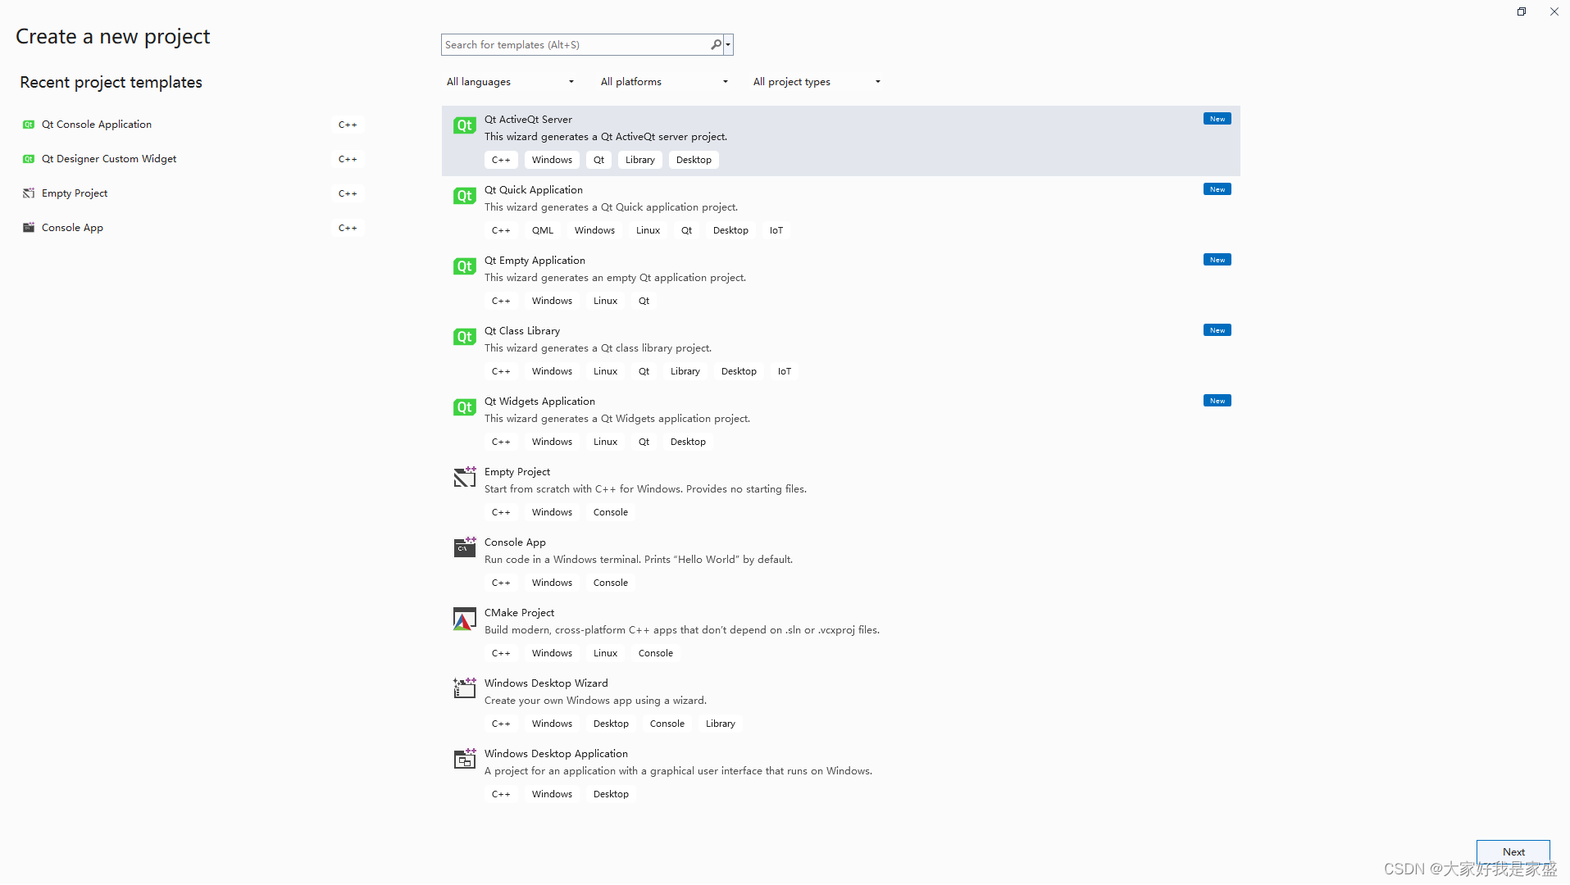Click Linux tag under Qt Empty Application
Screen dimensions: 1570x885
coord(605,301)
